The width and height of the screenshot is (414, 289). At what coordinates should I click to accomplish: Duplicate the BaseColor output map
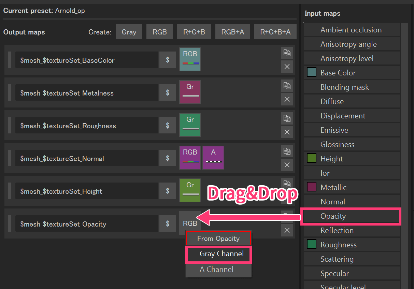[x=287, y=53]
